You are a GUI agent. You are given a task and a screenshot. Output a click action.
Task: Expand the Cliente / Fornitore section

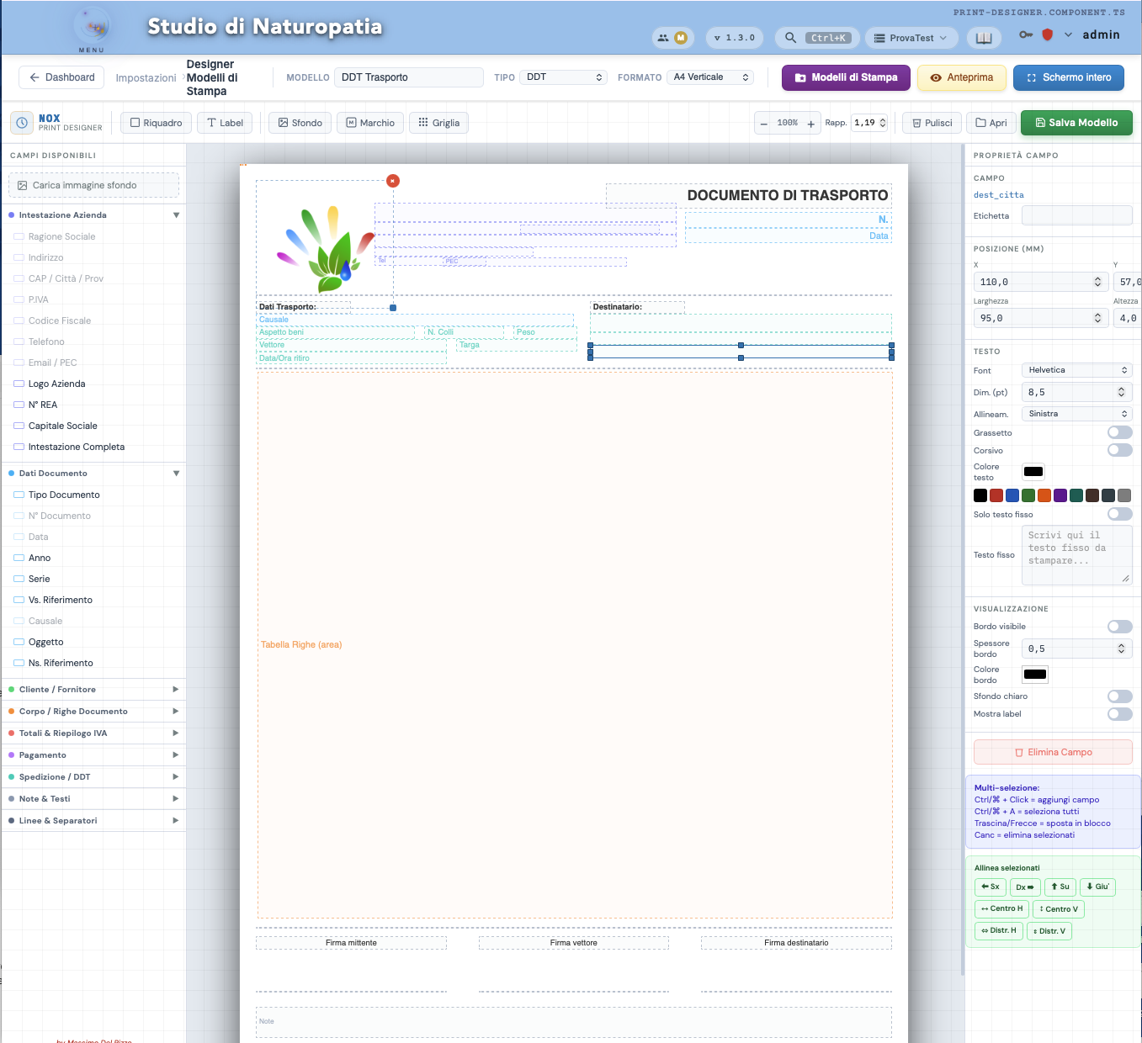(x=93, y=690)
